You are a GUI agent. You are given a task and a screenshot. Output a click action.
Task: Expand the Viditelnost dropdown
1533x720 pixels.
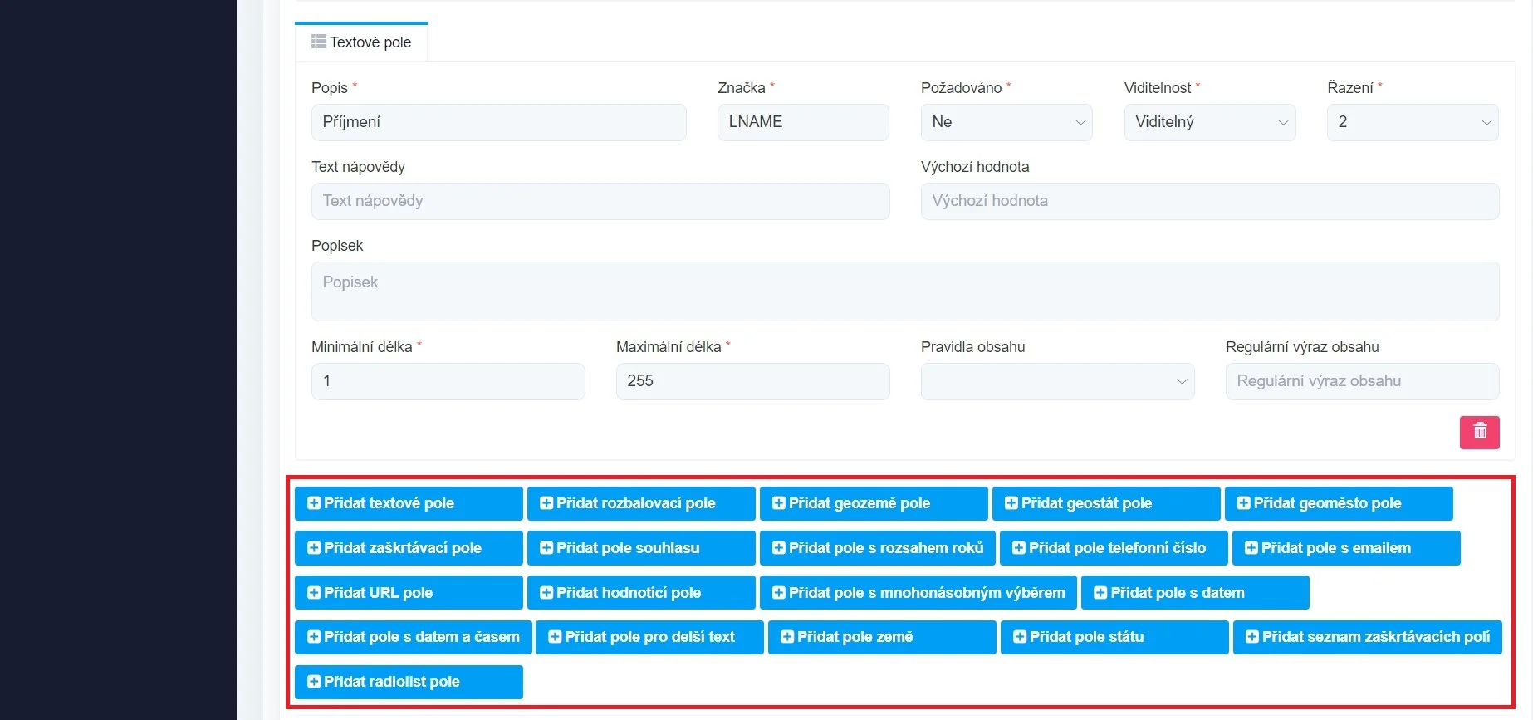1209,122
